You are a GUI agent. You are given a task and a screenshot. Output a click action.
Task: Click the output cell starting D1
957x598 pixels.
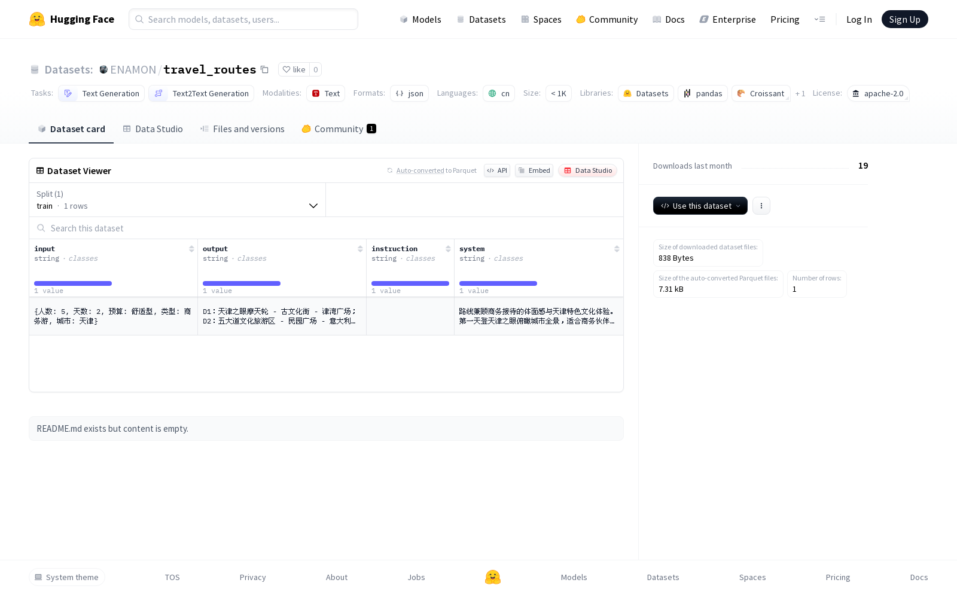(282, 316)
